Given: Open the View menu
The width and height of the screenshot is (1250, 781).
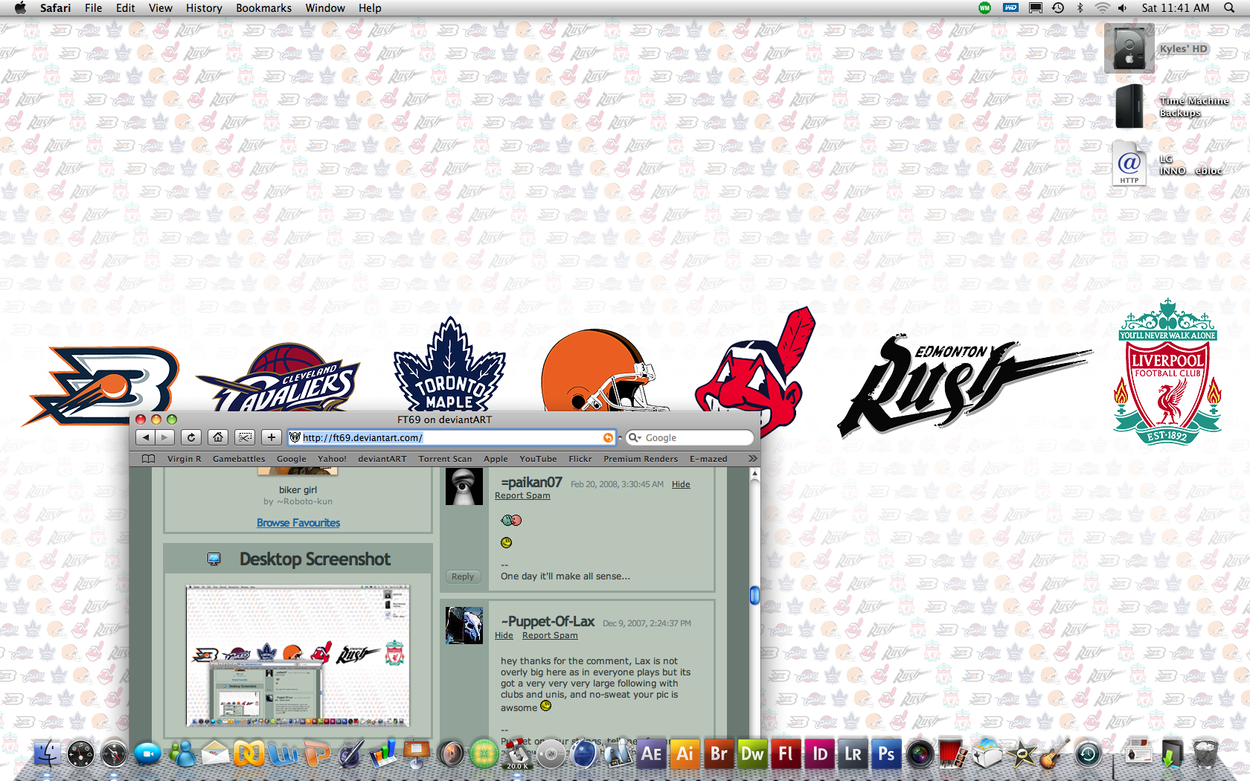Looking at the screenshot, I should tap(160, 8).
